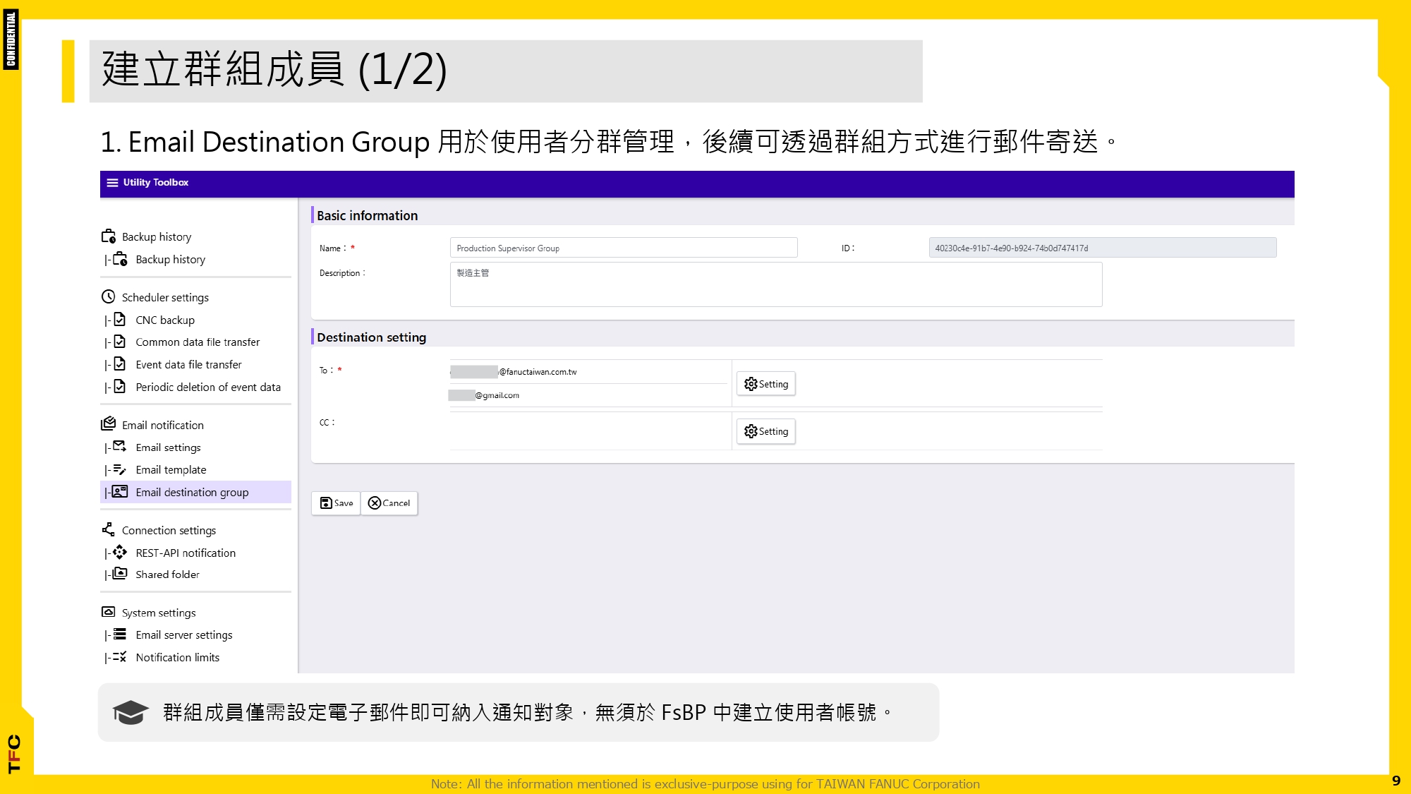Image resolution: width=1411 pixels, height=794 pixels.
Task: Click the Description box containing 製造主管
Action: [775, 284]
